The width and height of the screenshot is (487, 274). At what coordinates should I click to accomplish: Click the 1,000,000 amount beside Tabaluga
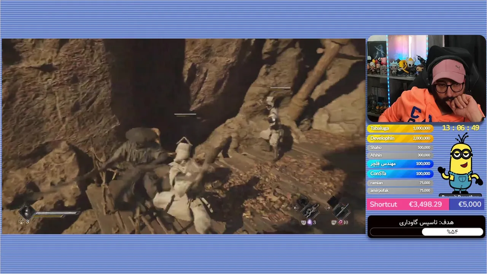[x=421, y=129]
